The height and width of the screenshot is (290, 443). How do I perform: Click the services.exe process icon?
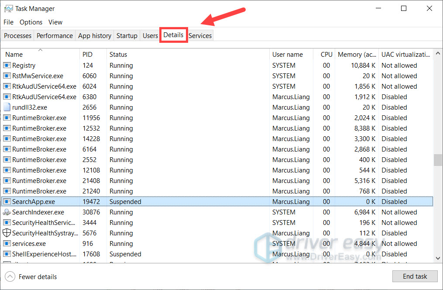[x=7, y=244]
